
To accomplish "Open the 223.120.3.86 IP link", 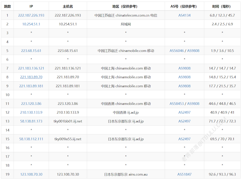I will tap(31, 104).
